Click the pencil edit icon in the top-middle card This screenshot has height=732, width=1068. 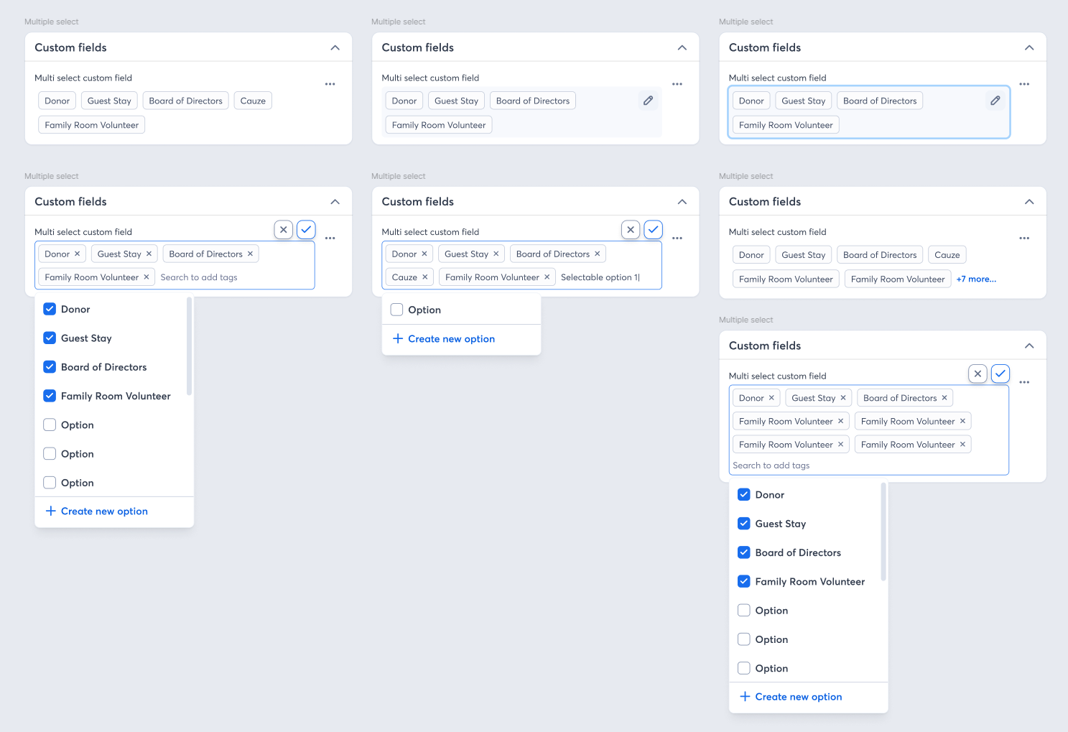[x=648, y=100]
